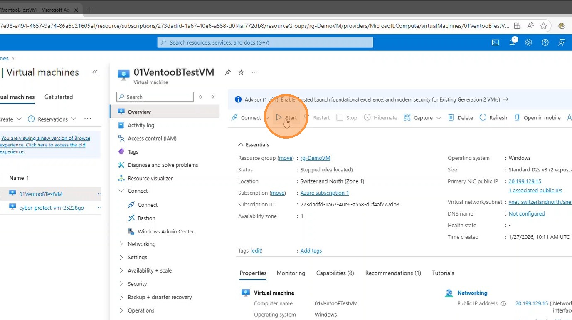
Task: Open the Azure subscription 1 link
Action: 325,193
